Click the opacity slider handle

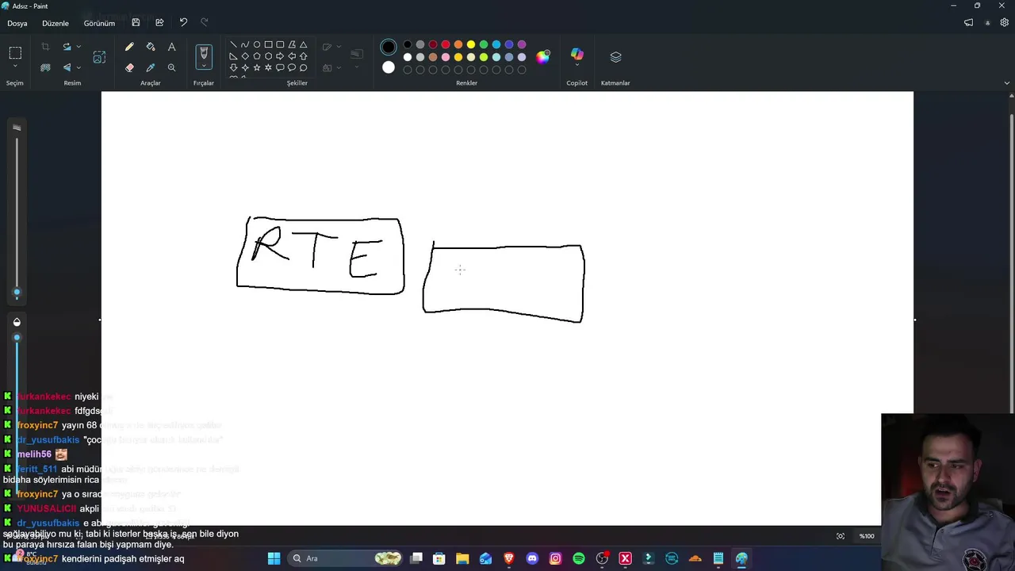17,338
